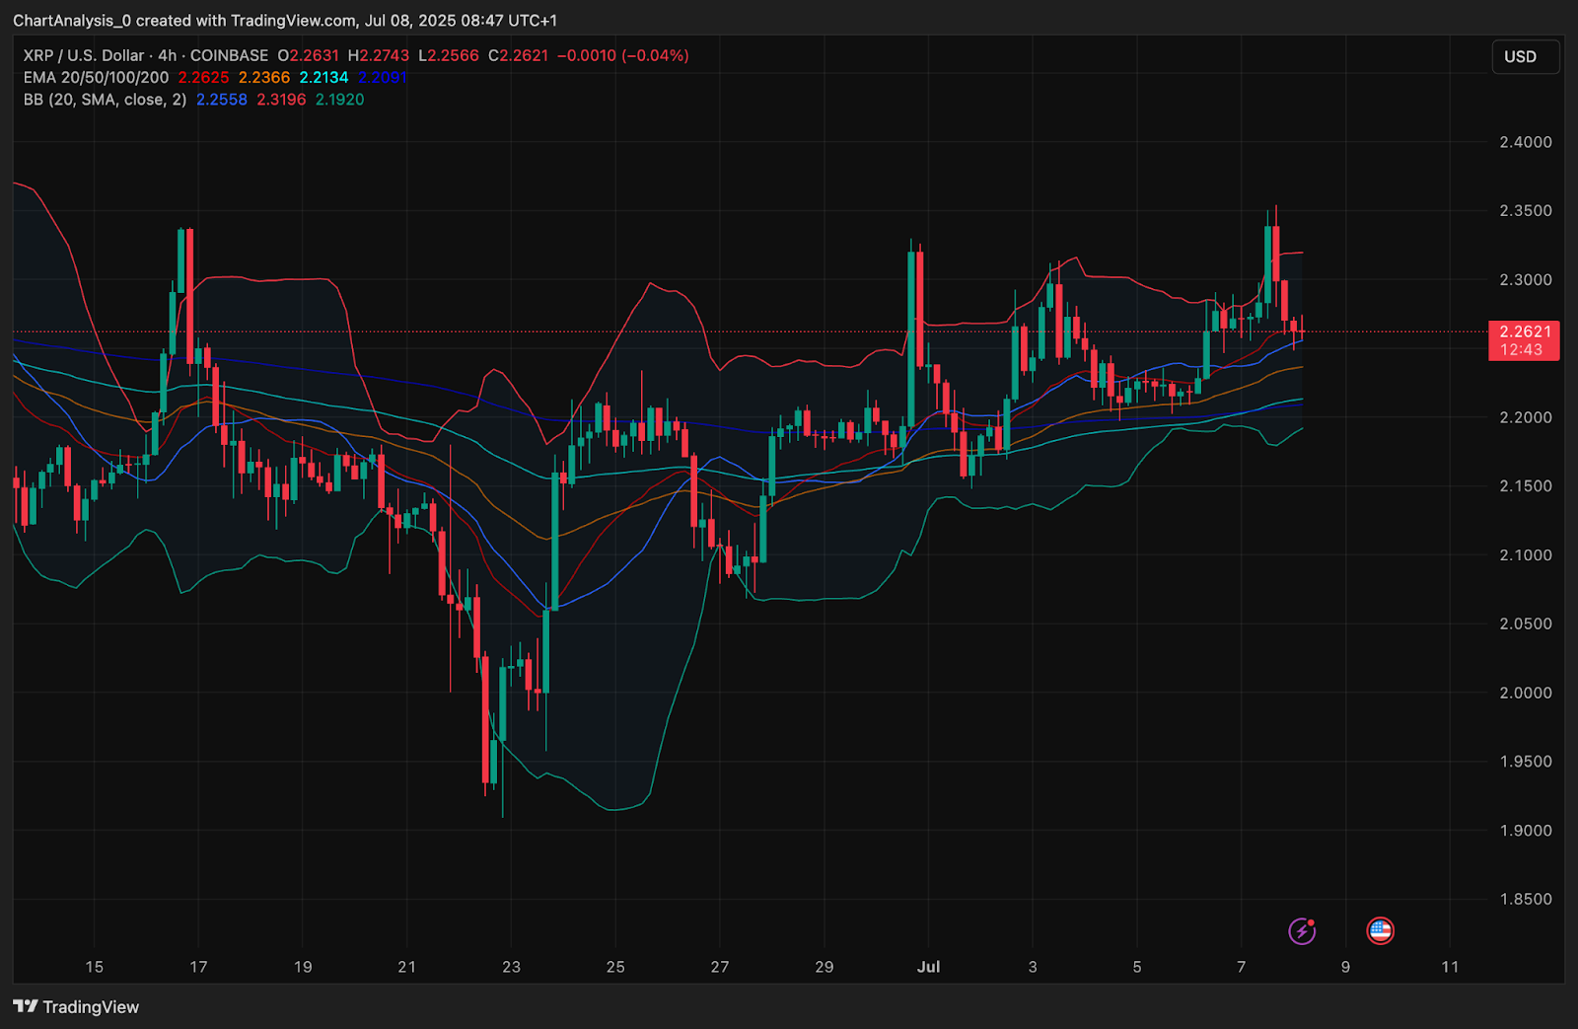The image size is (1578, 1029).
Task: Click the ChartAnalysis_0 created with TradingView.com header
Action: pyautogui.click(x=284, y=20)
